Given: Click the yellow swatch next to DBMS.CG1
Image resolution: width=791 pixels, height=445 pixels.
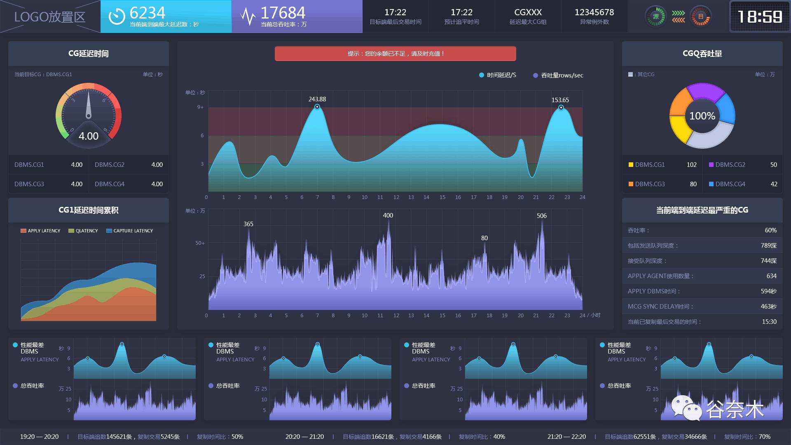Looking at the screenshot, I should point(631,165).
